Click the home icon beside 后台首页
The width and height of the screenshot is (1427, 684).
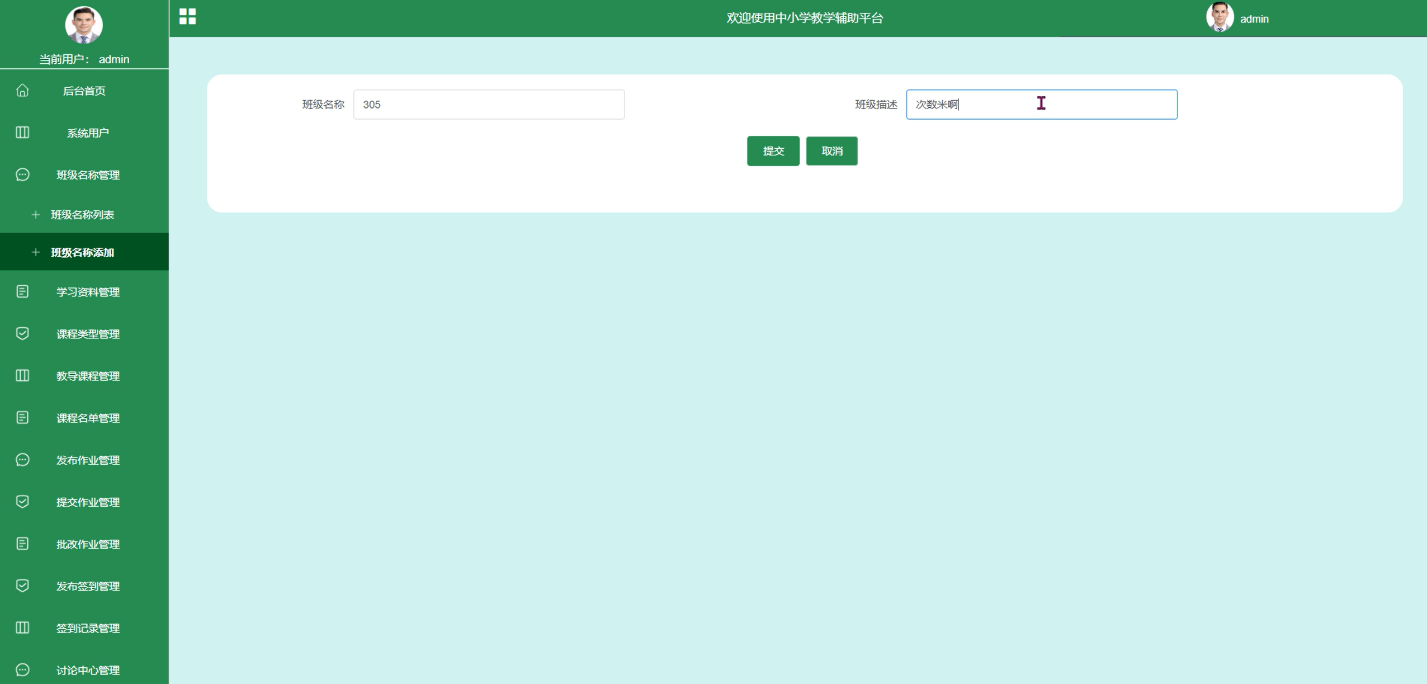click(x=22, y=91)
